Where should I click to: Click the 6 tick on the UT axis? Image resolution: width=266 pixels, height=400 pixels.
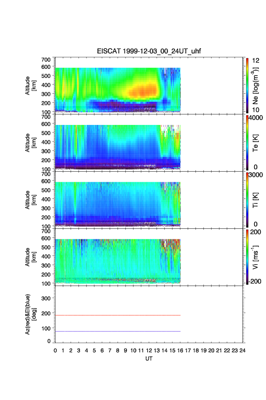(102, 350)
